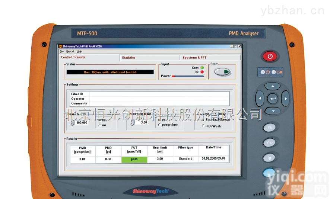Click the Alt hardware button
Screen dimensions: 330x199
[269, 128]
